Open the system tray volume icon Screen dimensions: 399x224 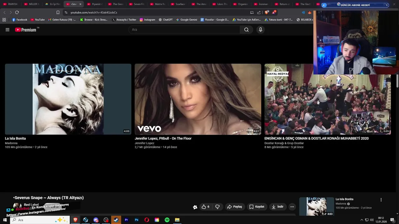372,220
